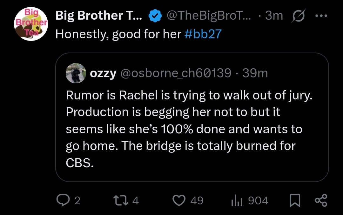Tap the Grok slashed-circle icon
The image size is (343, 215).
pos(297,16)
